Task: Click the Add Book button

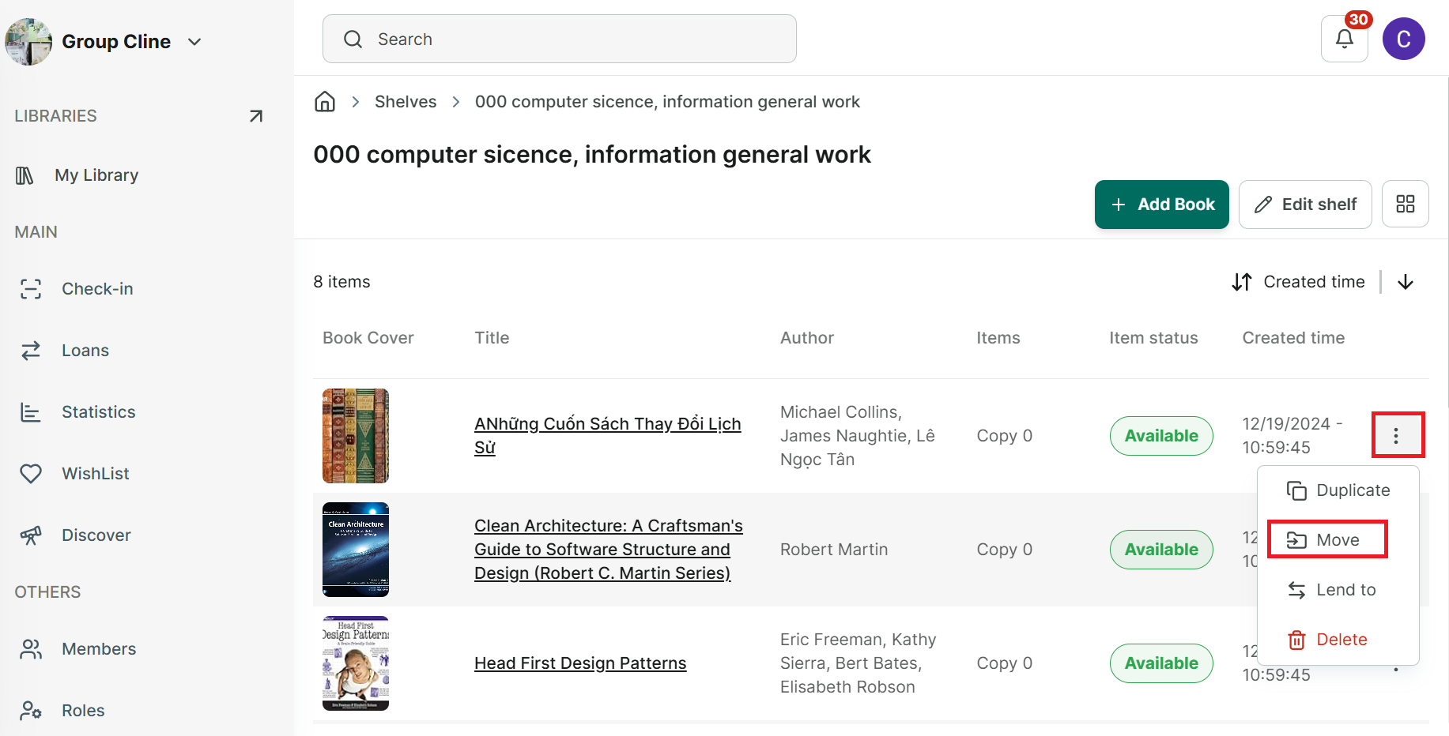Action: tap(1161, 205)
